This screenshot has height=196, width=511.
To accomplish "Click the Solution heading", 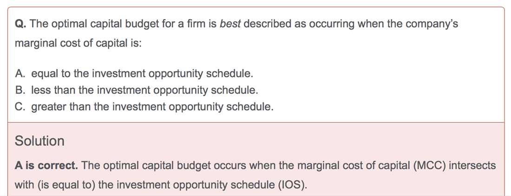I will [39, 141].
